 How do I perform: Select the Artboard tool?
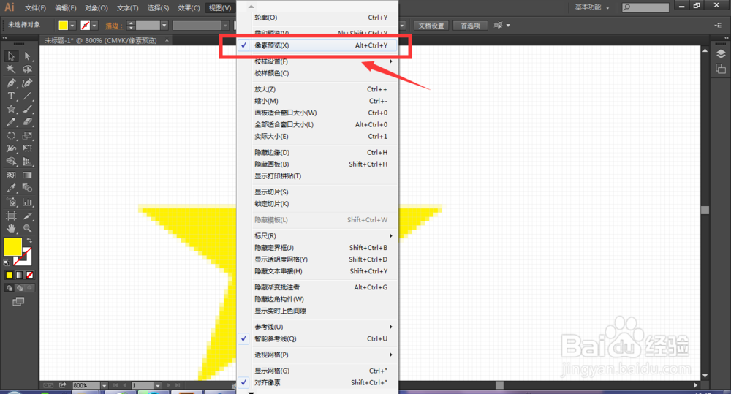(11, 216)
